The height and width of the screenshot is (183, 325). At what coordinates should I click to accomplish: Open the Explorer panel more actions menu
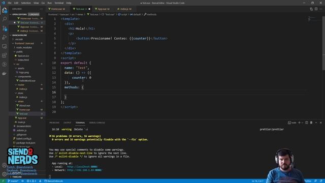pos(41,9)
